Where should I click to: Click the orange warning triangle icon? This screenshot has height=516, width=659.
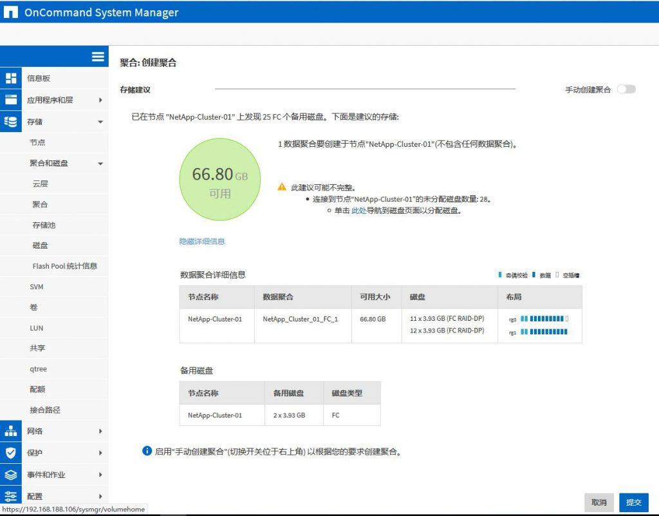282,187
